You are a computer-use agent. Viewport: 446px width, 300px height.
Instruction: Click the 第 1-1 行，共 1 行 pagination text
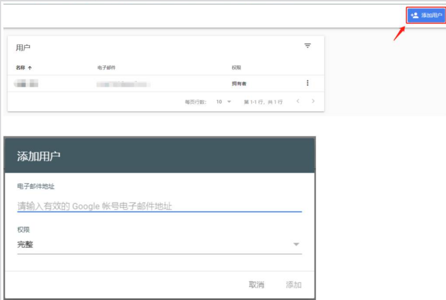coord(263,102)
